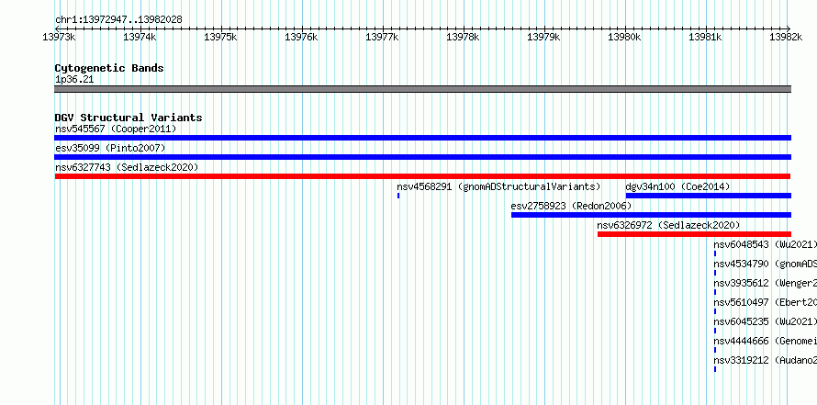
Task: Click the nsv4444666 variant label
Action: pyautogui.click(x=765, y=341)
